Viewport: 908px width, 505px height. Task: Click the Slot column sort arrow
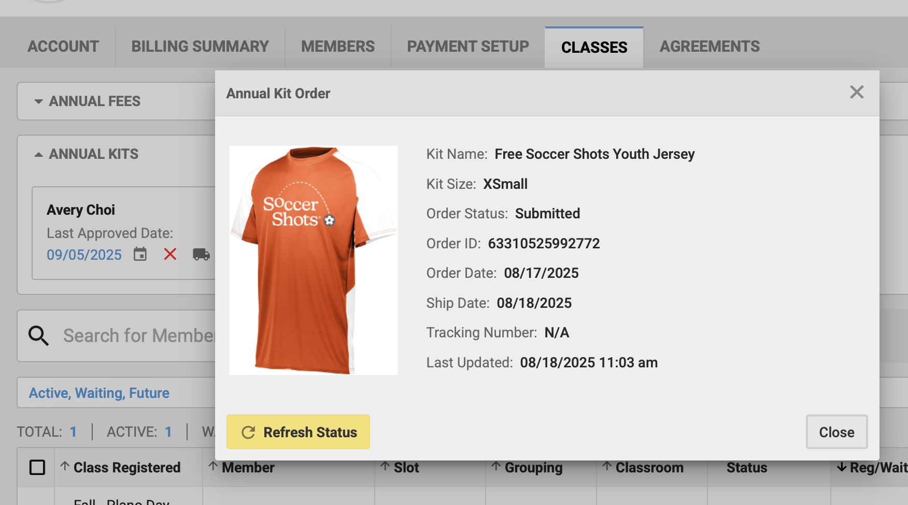pyautogui.click(x=385, y=466)
